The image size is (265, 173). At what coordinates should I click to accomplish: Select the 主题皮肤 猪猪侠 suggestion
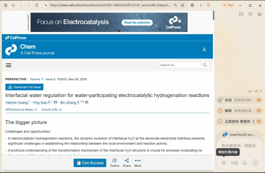point(239,121)
